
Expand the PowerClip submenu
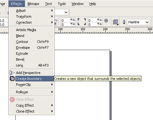click(52, 85)
